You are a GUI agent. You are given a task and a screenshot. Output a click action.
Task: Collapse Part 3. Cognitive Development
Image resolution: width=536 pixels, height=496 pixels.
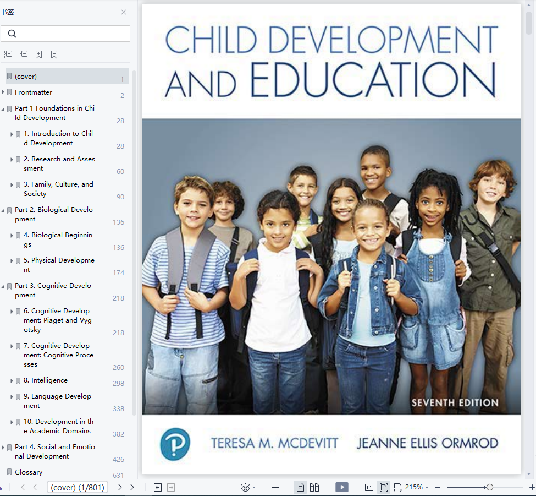pos(3,286)
